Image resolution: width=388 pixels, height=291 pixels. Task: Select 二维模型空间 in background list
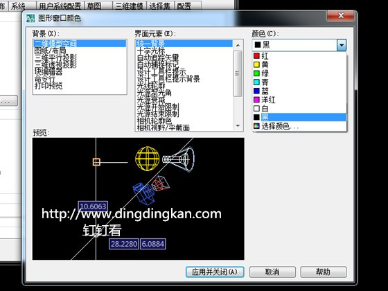coord(80,44)
